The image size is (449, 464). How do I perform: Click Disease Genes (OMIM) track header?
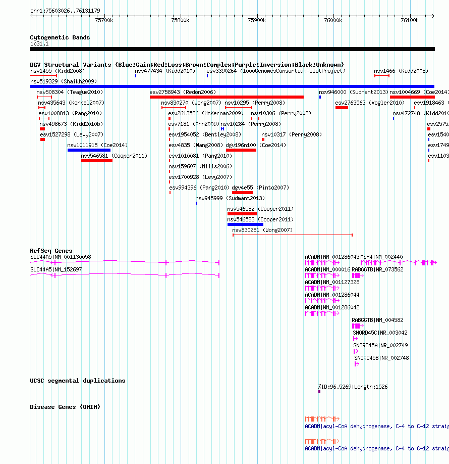[x=65, y=407]
